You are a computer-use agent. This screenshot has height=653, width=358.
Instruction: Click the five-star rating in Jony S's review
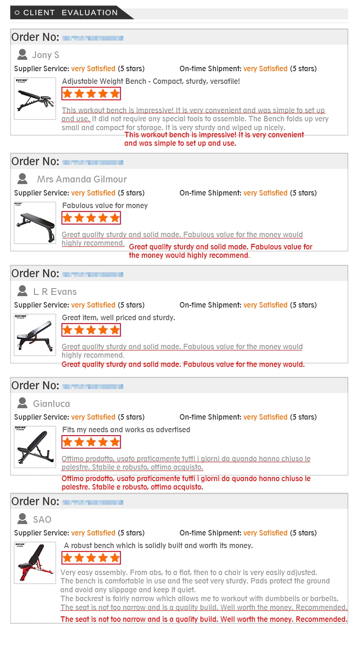[x=91, y=94]
